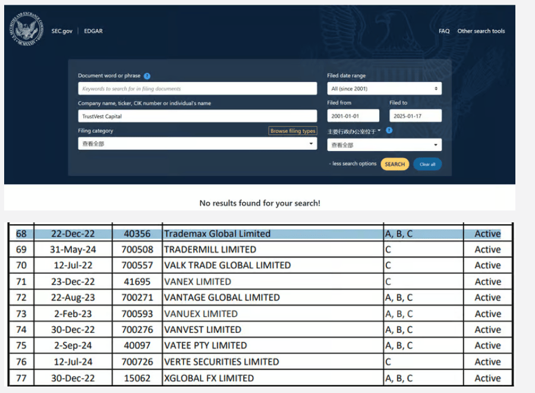The height and width of the screenshot is (393, 535).
Task: Click license number 40097
Action: 137,345
